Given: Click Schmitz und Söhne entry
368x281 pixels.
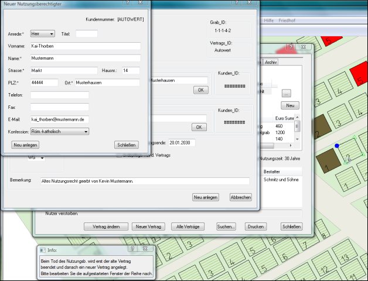Looking at the screenshot, I should pyautogui.click(x=281, y=180).
